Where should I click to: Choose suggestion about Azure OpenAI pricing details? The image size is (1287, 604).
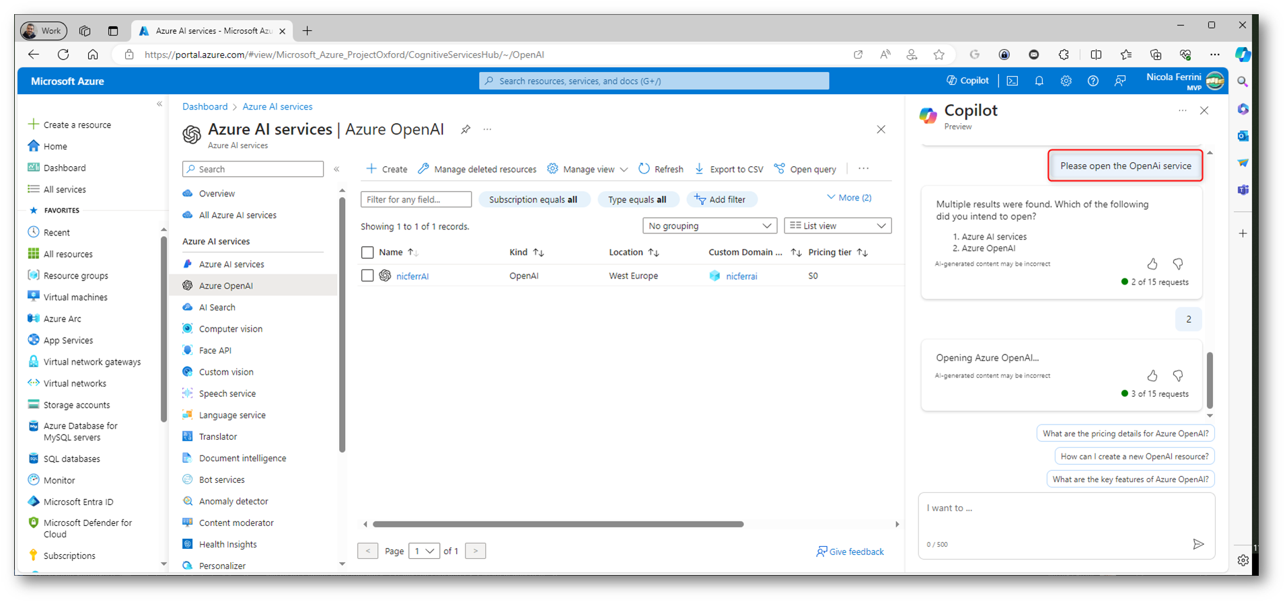point(1126,434)
